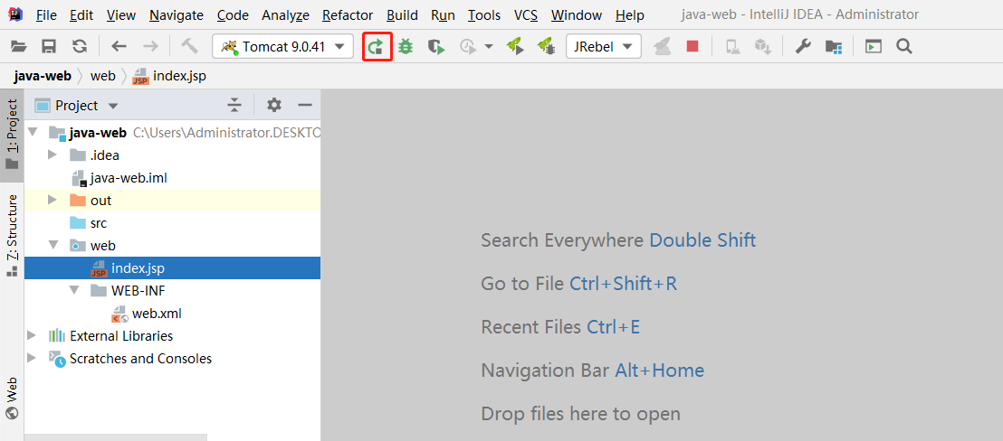Open the Window menu
The width and height of the screenshot is (1003, 441).
577,14
